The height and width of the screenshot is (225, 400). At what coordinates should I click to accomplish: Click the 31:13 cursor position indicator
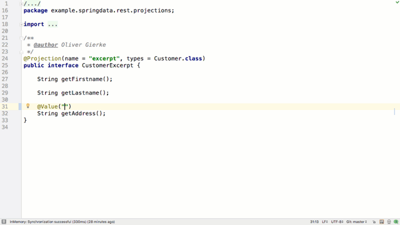pyautogui.click(x=314, y=222)
